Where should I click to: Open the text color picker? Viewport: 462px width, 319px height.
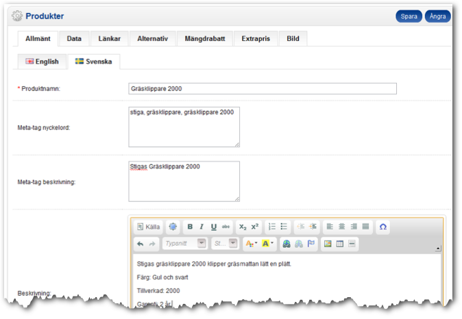coord(252,244)
